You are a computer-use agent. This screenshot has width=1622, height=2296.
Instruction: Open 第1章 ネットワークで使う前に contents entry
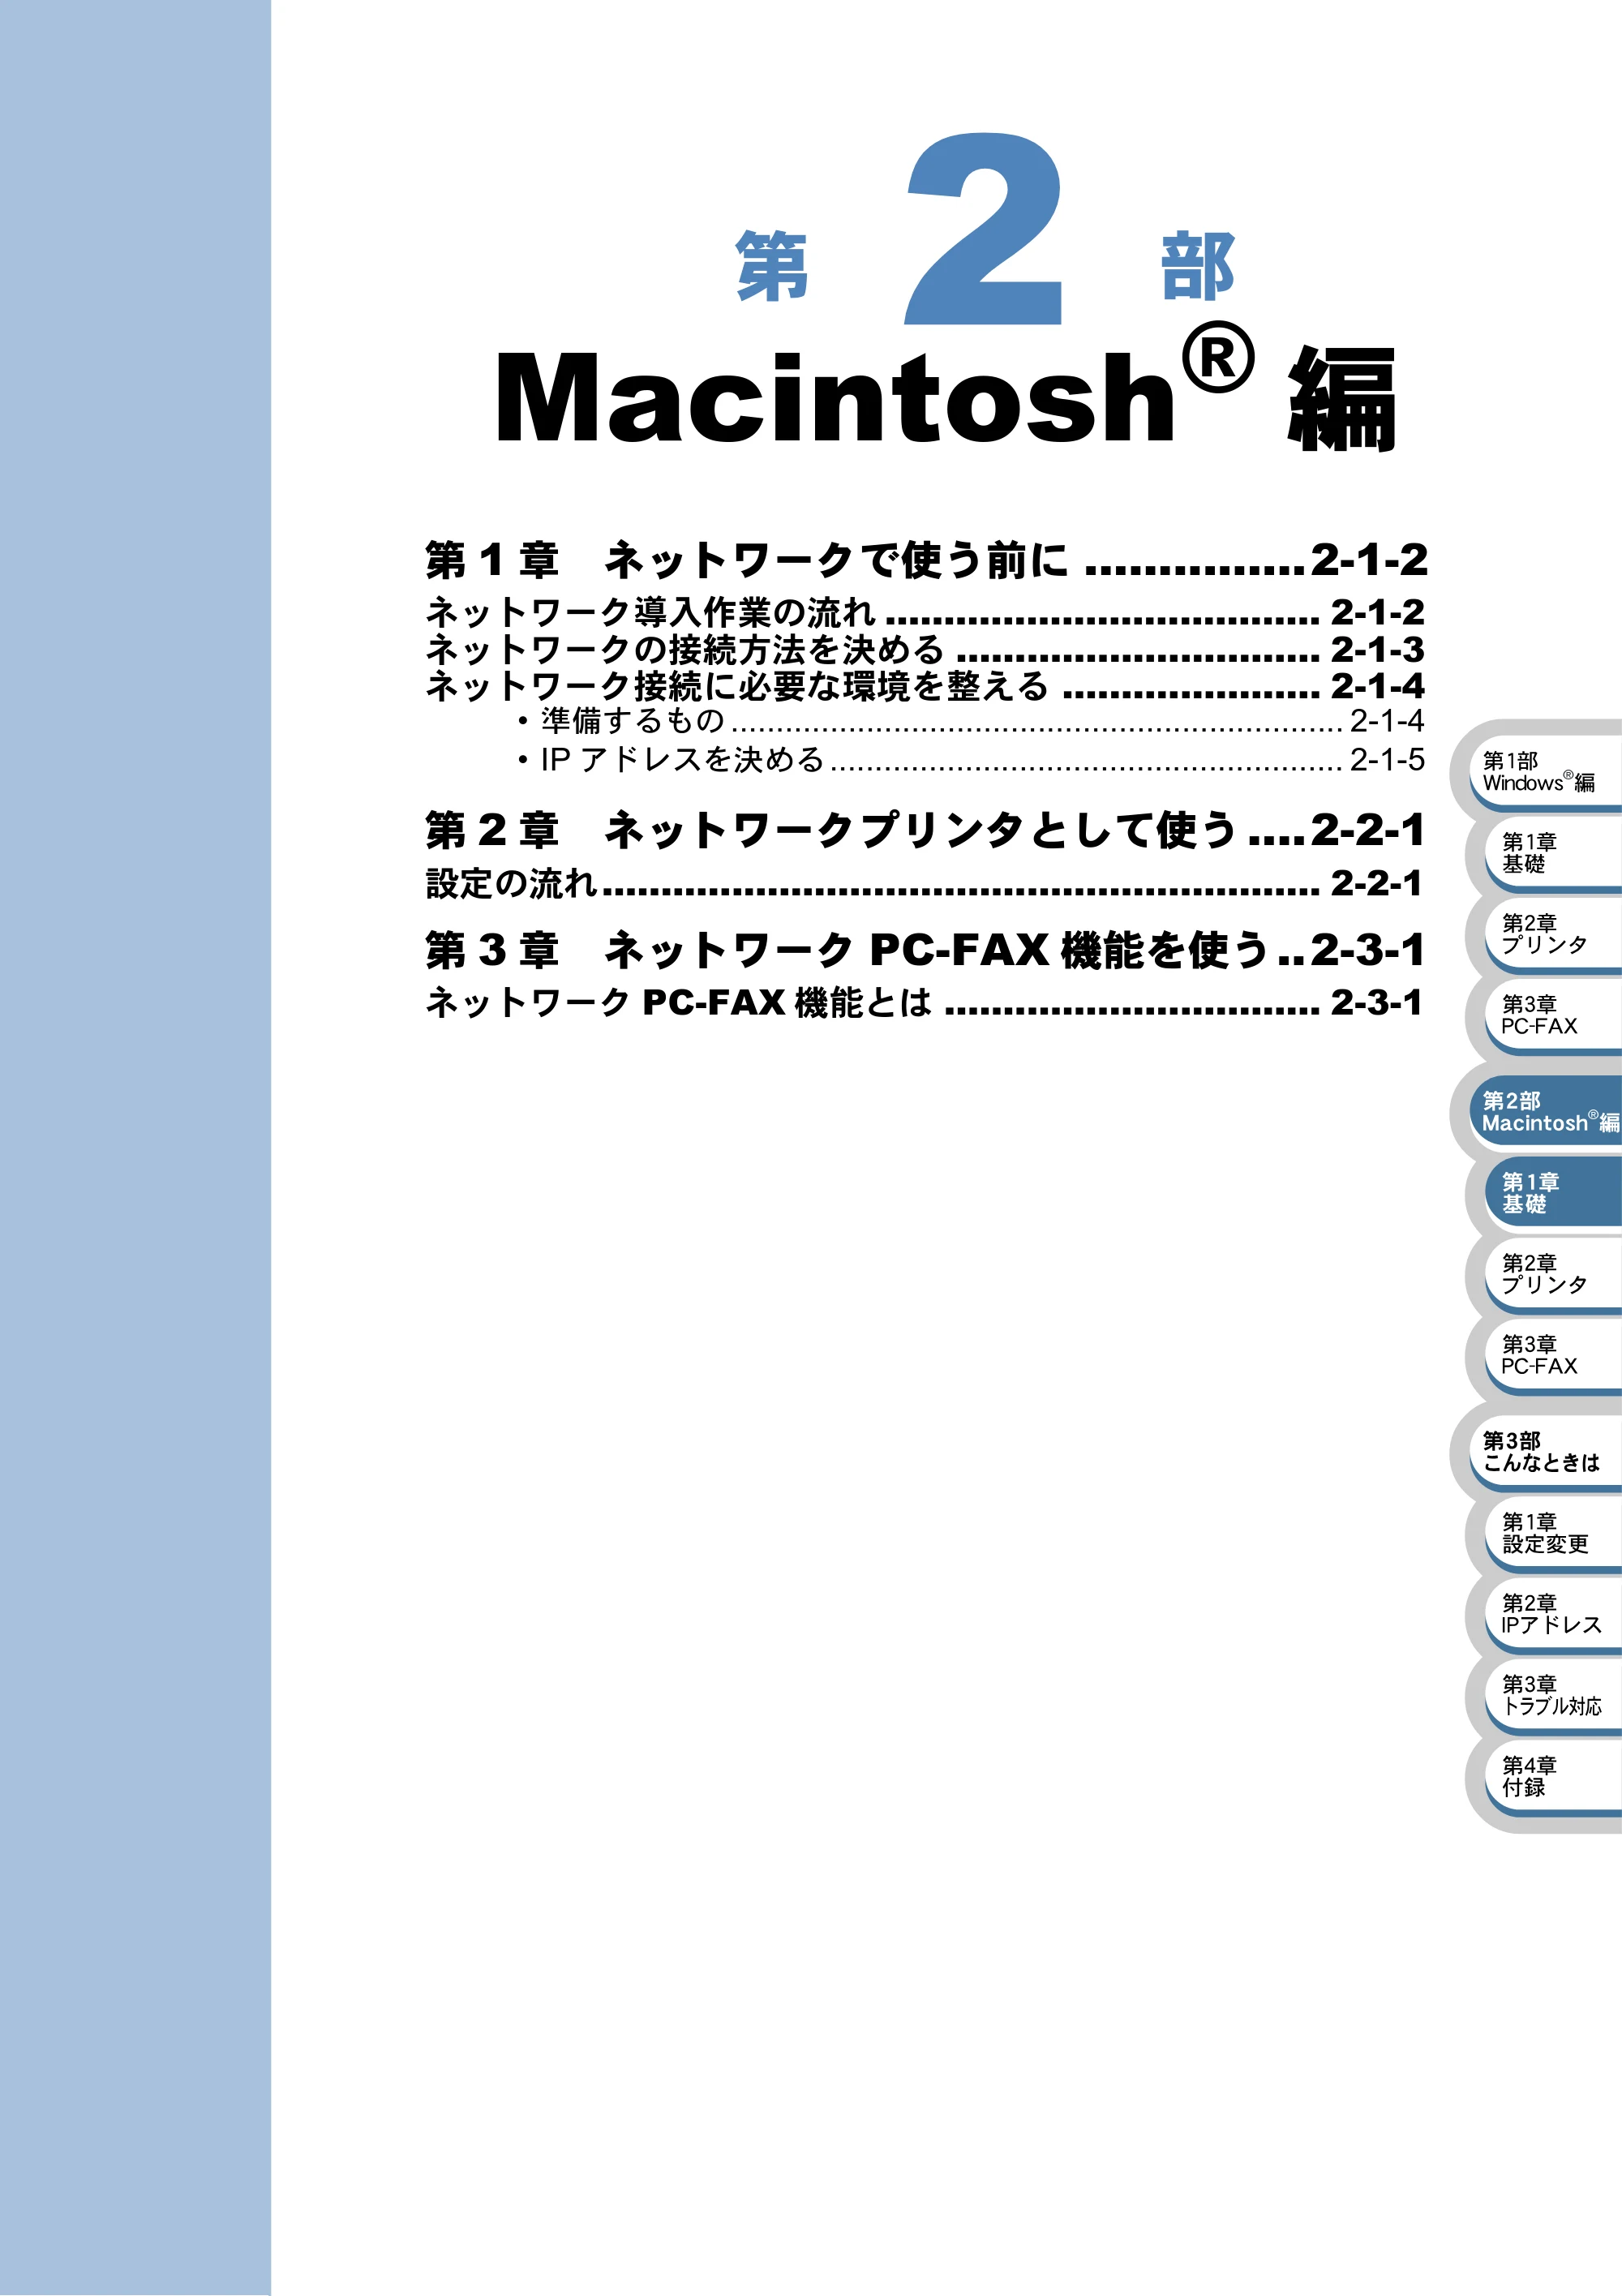[x=926, y=560]
